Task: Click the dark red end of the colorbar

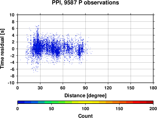Action: (150, 102)
